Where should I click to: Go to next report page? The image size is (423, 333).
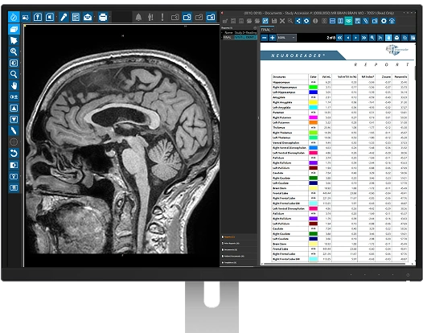355,38
